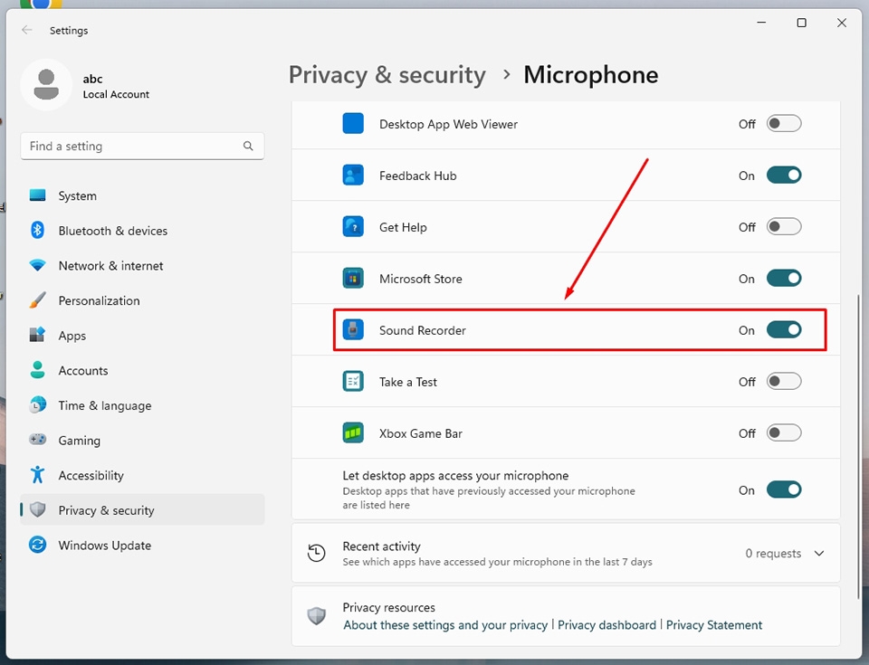869x665 pixels.
Task: Click the Privacy resources shield icon
Action: point(317,615)
